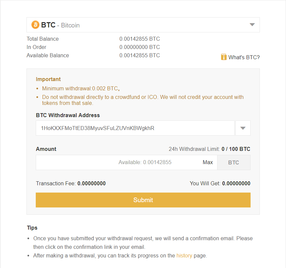The height and width of the screenshot is (268, 286).
Task: Click the In Order balance value
Action: click(139, 47)
